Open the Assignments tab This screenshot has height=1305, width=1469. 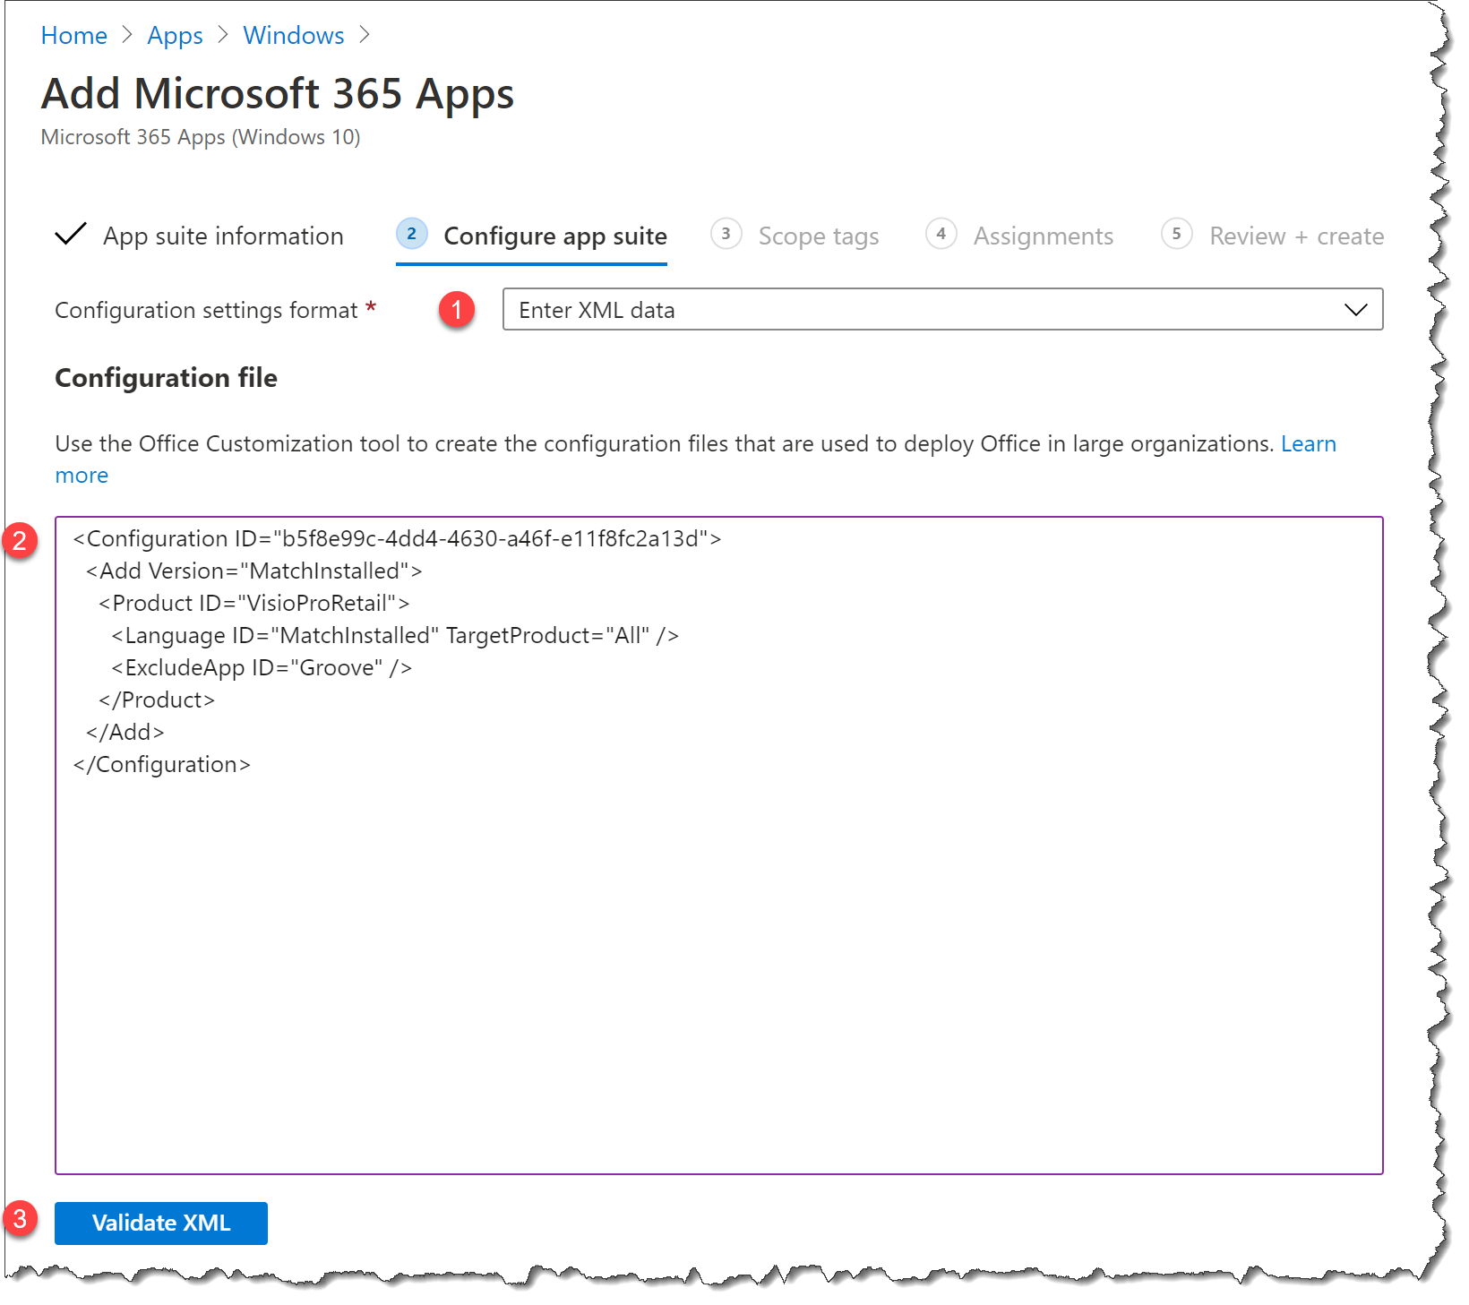point(1043,236)
